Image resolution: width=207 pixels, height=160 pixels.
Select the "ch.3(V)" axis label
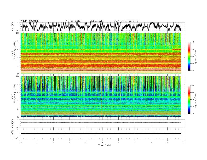[x=12, y=124]
